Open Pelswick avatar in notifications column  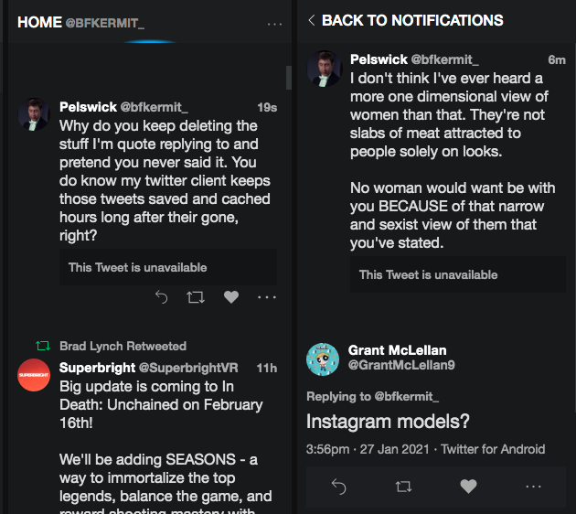325,69
